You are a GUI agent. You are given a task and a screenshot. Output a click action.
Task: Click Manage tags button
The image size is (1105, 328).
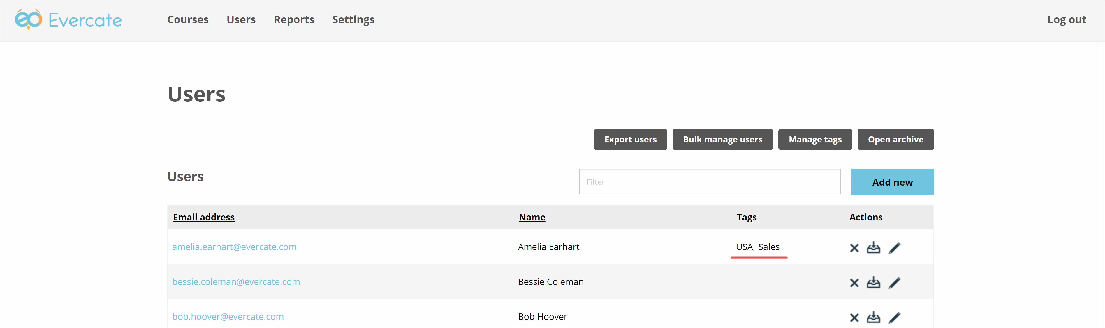(815, 140)
